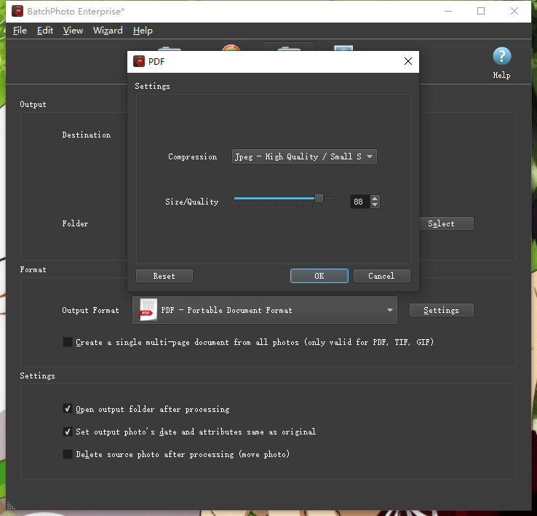
Task: Enable create single multi-page document checkbox
Action: tap(68, 342)
